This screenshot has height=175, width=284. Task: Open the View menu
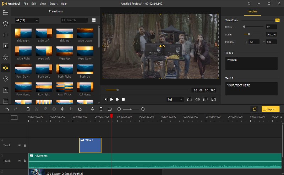coord(43,4)
